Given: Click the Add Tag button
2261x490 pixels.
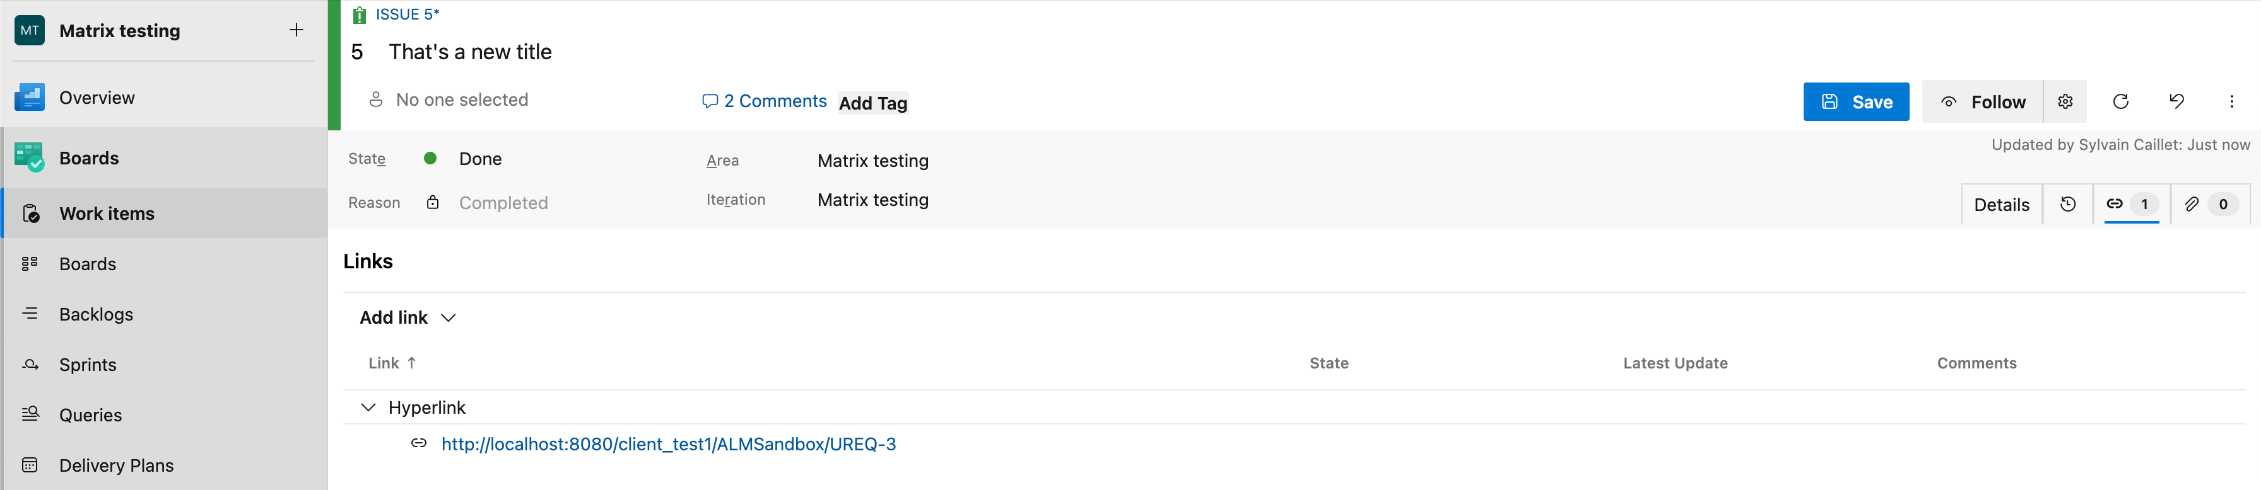Looking at the screenshot, I should 872,103.
